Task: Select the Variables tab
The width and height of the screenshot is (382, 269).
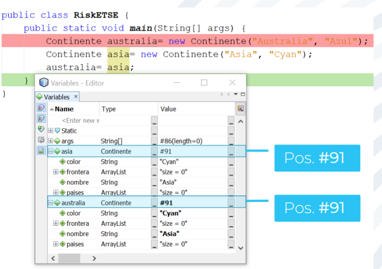Action: [56, 97]
